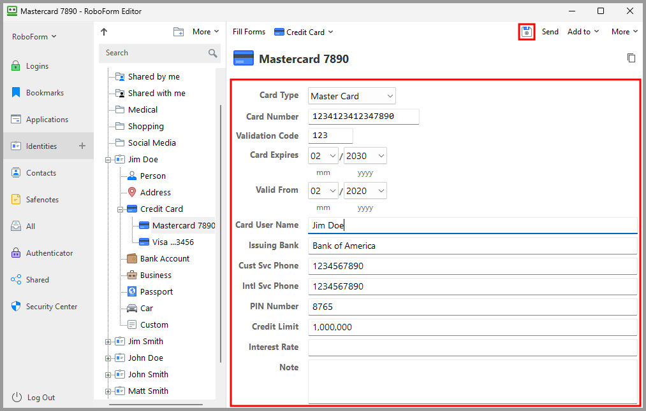The height and width of the screenshot is (411, 646).
Task: Click the new folder icon
Action: 179,32
